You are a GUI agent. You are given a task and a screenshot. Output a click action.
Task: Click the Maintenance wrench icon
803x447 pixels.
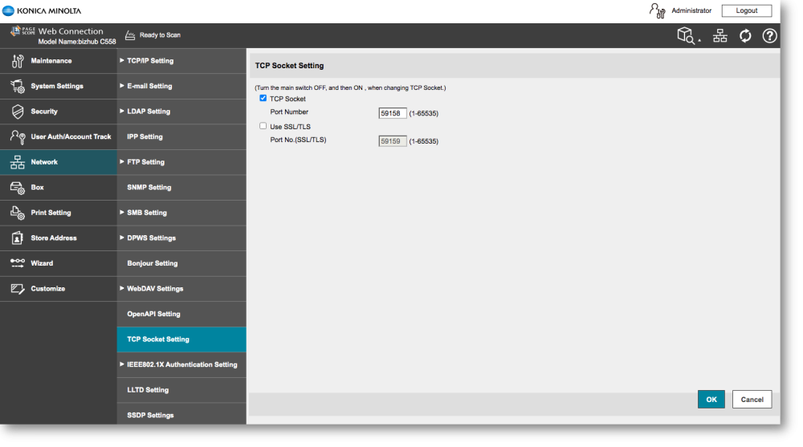(18, 61)
